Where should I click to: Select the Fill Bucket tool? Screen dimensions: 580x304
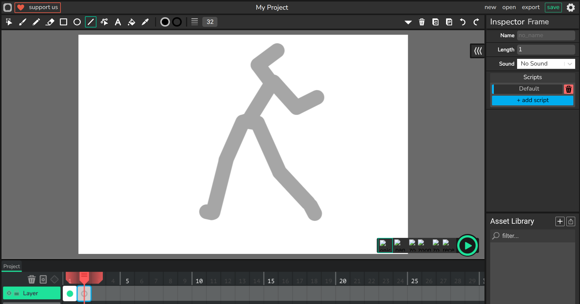click(132, 22)
